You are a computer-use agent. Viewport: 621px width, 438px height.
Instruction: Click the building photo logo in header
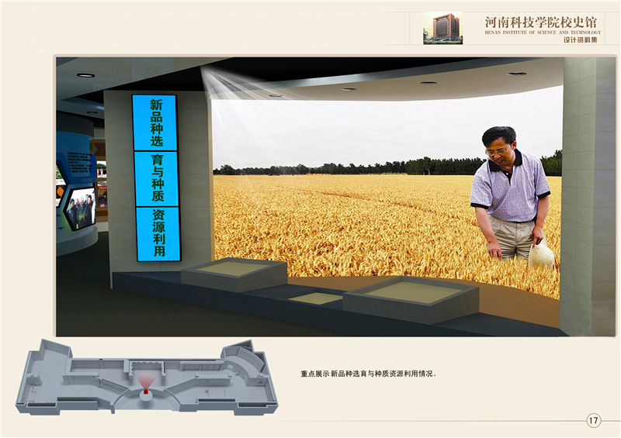(442, 27)
